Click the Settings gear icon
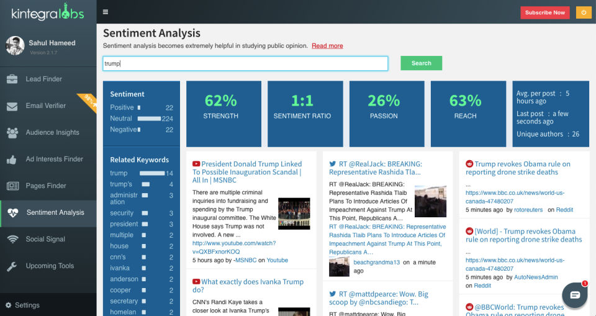The image size is (596, 316). (x=8, y=305)
